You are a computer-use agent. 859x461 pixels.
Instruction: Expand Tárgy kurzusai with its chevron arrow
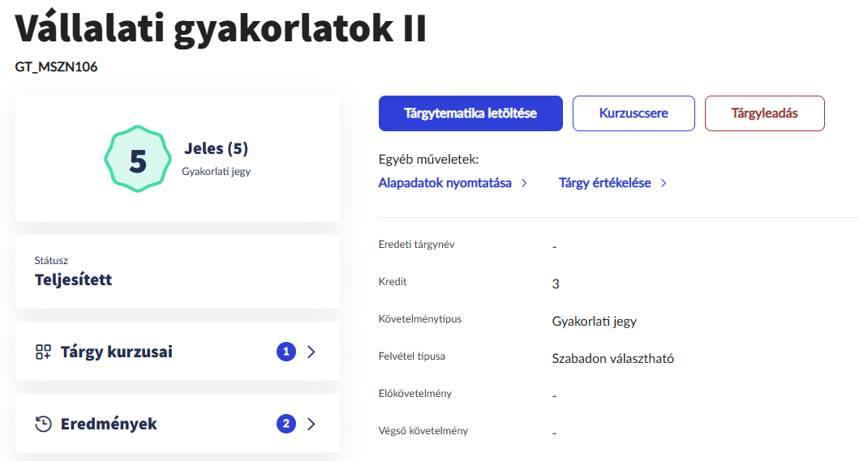(x=311, y=352)
